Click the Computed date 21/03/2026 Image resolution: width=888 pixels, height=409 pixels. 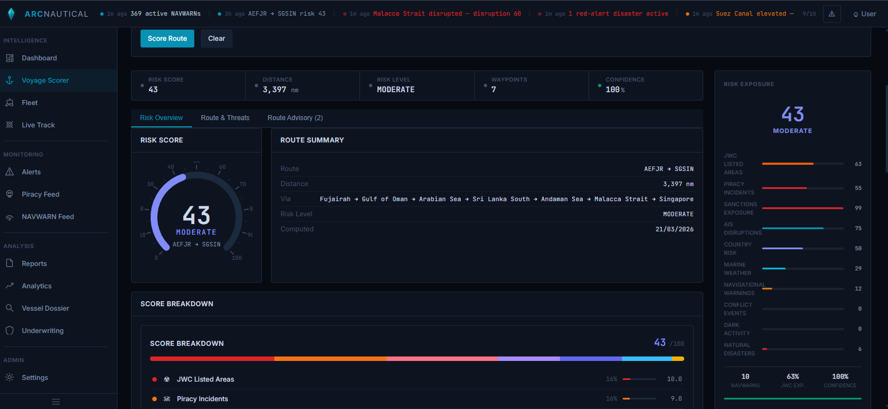pyautogui.click(x=674, y=229)
